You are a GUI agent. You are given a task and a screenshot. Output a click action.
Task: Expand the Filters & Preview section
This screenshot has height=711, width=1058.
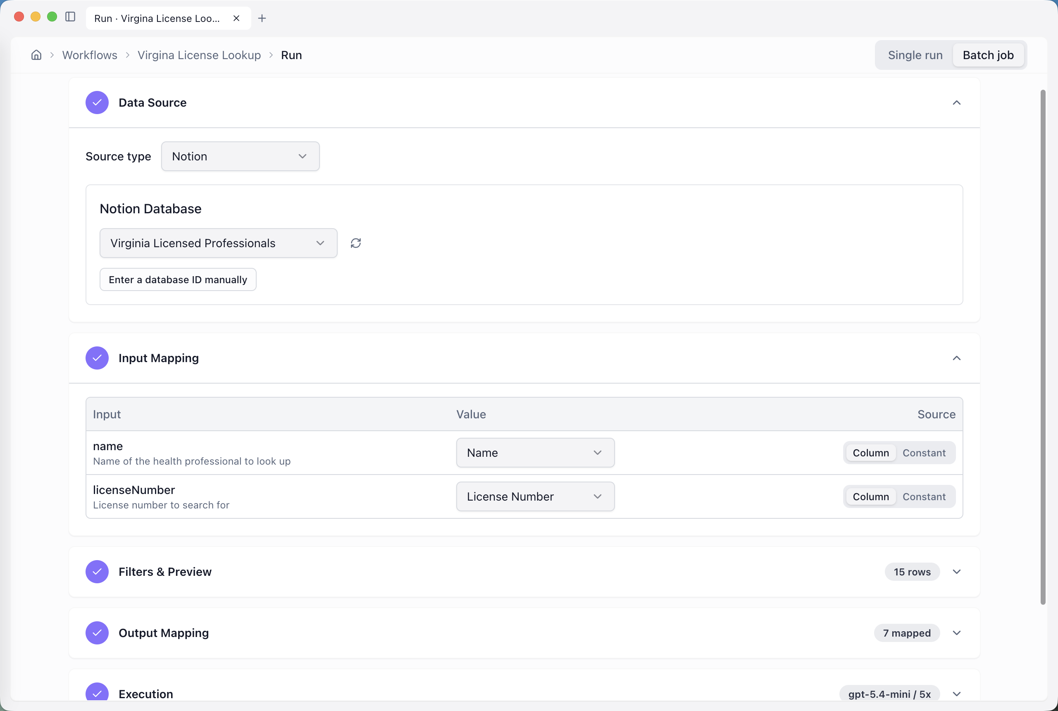point(956,572)
